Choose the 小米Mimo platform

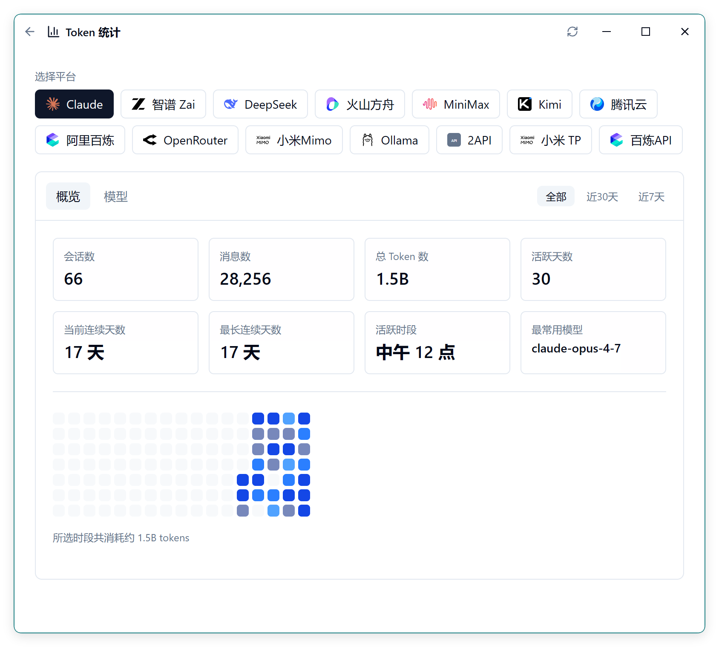294,140
